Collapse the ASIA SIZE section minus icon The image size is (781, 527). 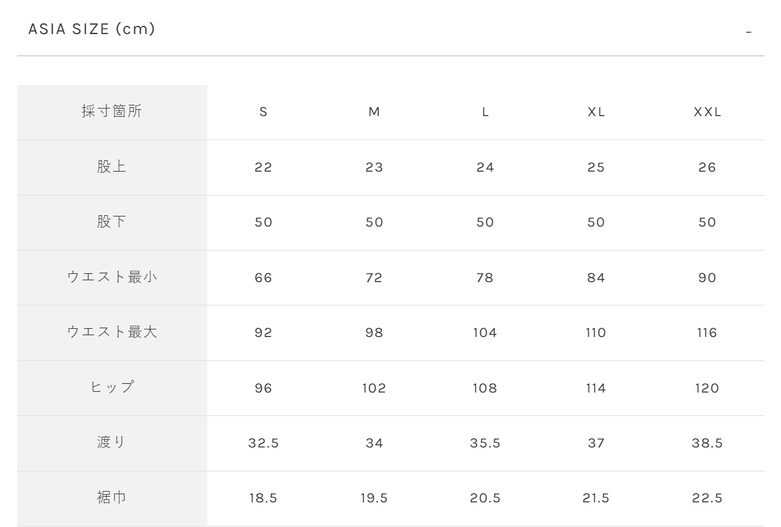pyautogui.click(x=749, y=32)
